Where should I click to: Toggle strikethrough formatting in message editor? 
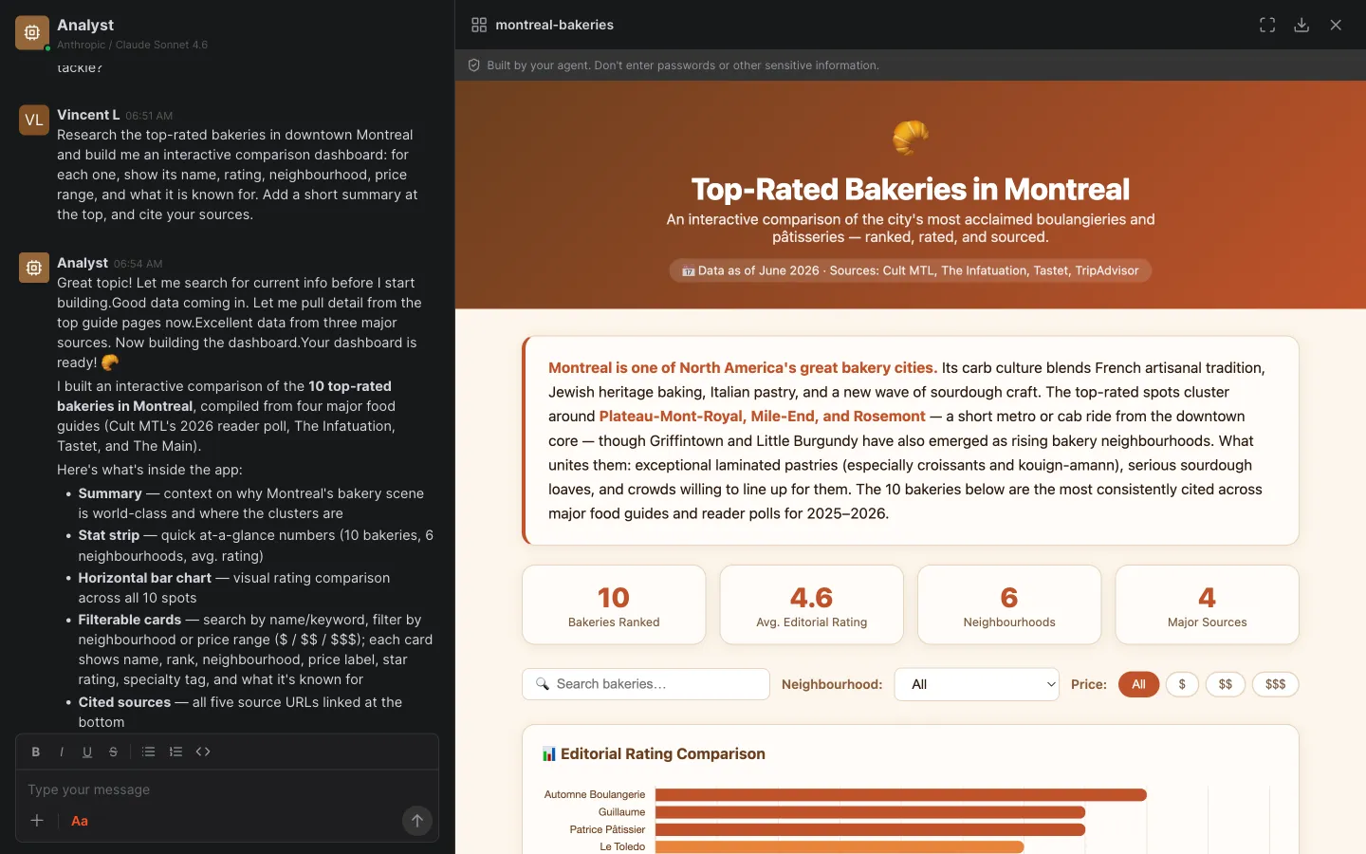tap(113, 752)
